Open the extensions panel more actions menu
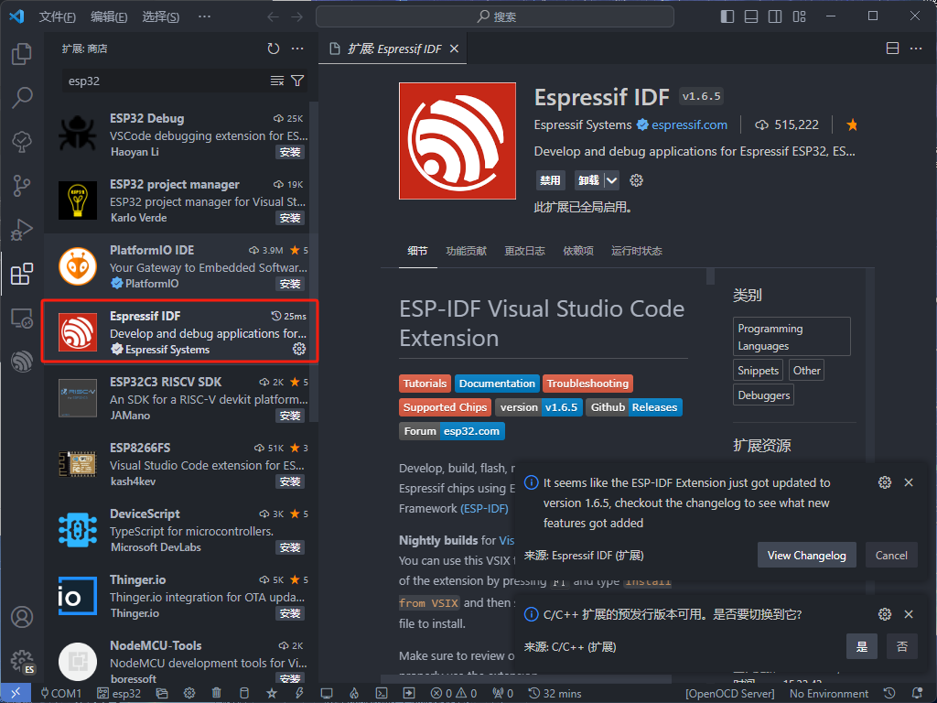The image size is (937, 703). tap(297, 49)
